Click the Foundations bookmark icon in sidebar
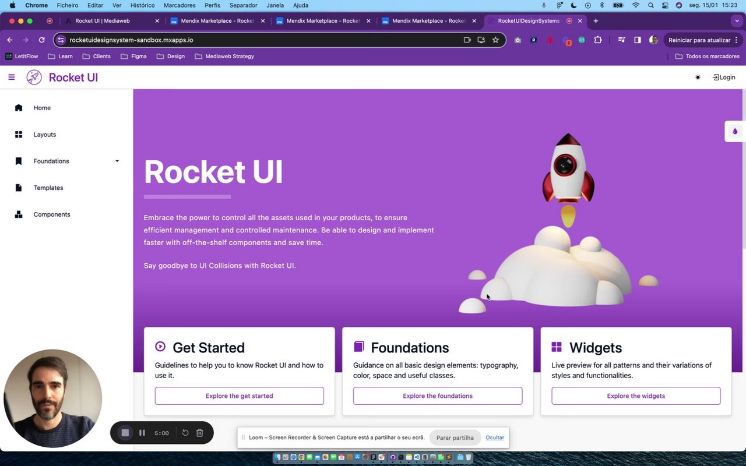 (19, 161)
